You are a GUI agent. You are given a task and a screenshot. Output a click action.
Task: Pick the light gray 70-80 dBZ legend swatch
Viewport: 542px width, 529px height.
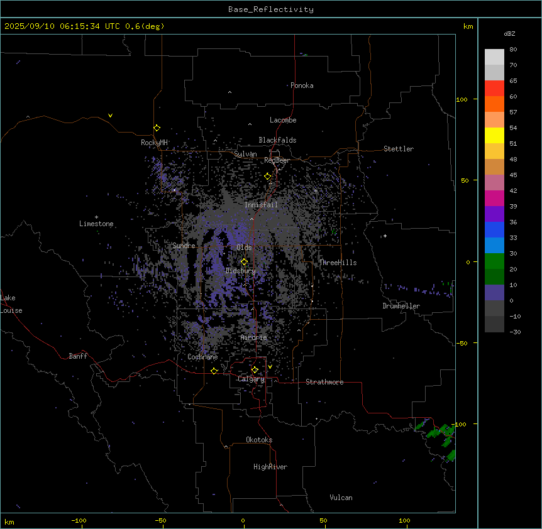[494, 57]
